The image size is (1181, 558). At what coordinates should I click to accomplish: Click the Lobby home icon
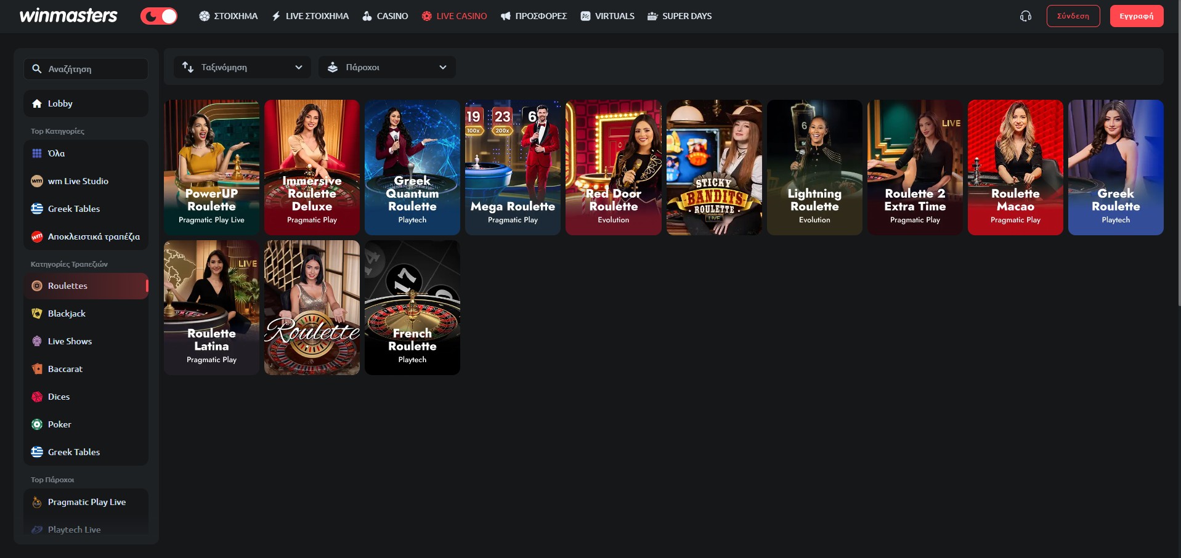[37, 103]
